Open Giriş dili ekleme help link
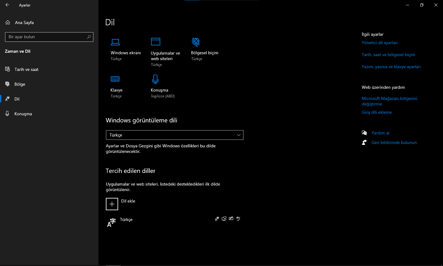 click(x=377, y=112)
